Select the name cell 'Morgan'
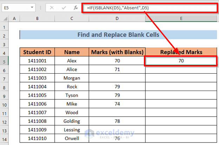Screen dimensions: 219x145 pyautogui.click(x=72, y=78)
